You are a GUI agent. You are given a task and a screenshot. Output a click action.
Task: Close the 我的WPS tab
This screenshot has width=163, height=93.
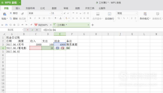pos(51,25)
